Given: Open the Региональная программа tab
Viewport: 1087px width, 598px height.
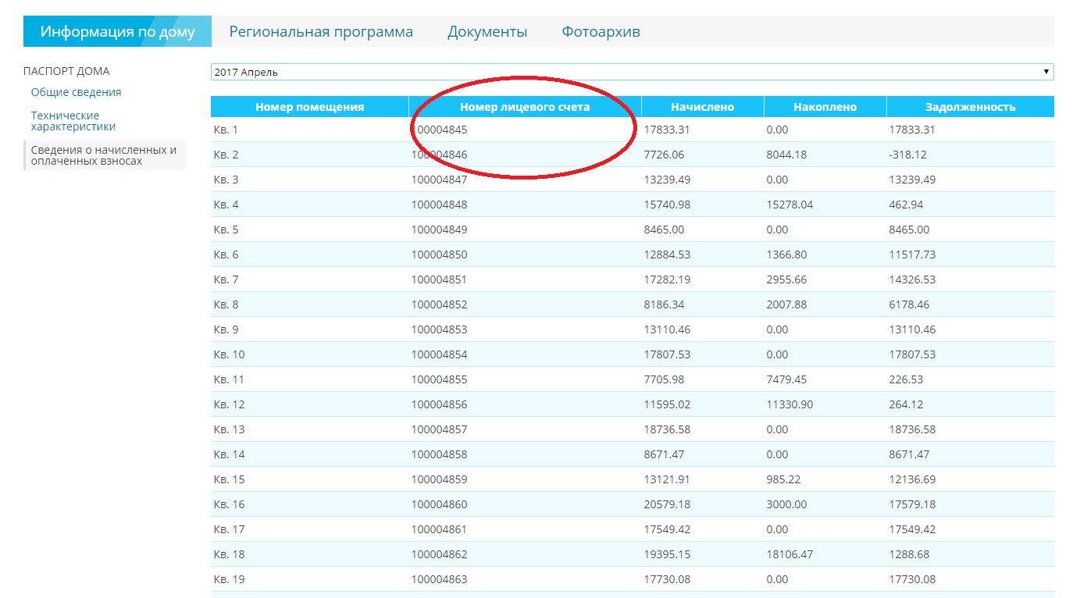Looking at the screenshot, I should click(320, 32).
